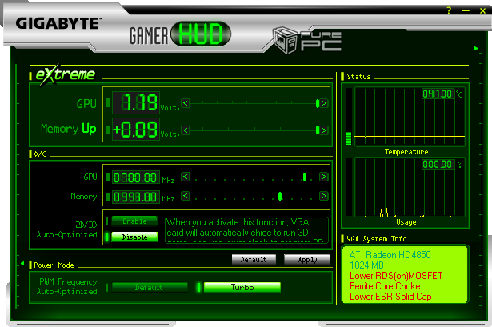The width and height of the screenshot is (492, 327).
Task: Click the Memory Up voltage slider handle
Action: (x=318, y=130)
